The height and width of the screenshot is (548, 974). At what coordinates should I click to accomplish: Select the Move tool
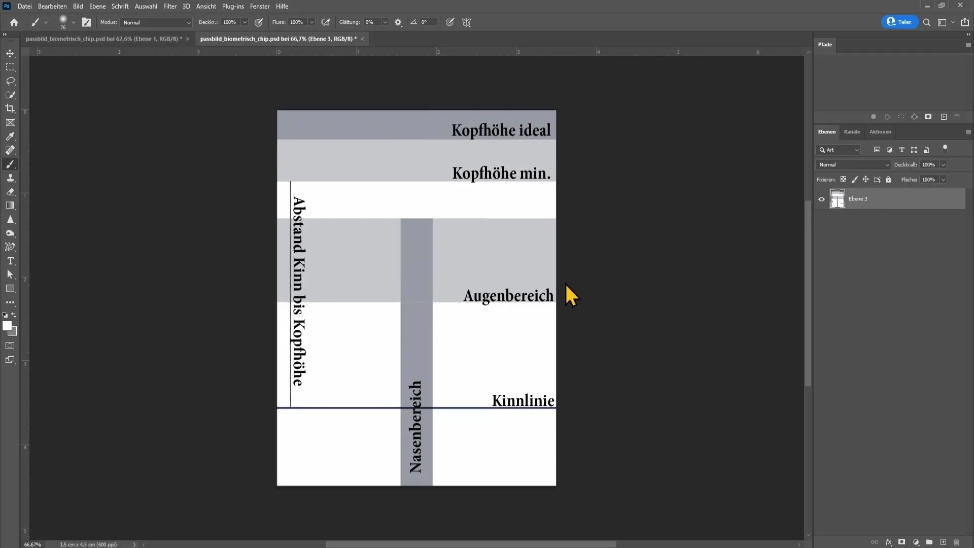click(10, 53)
